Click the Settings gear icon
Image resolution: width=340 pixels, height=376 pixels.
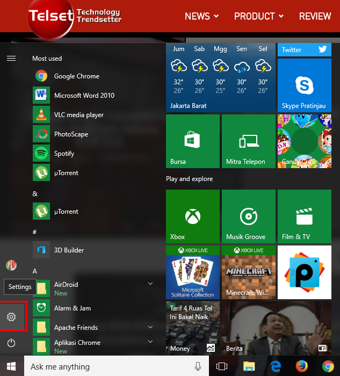click(11, 317)
